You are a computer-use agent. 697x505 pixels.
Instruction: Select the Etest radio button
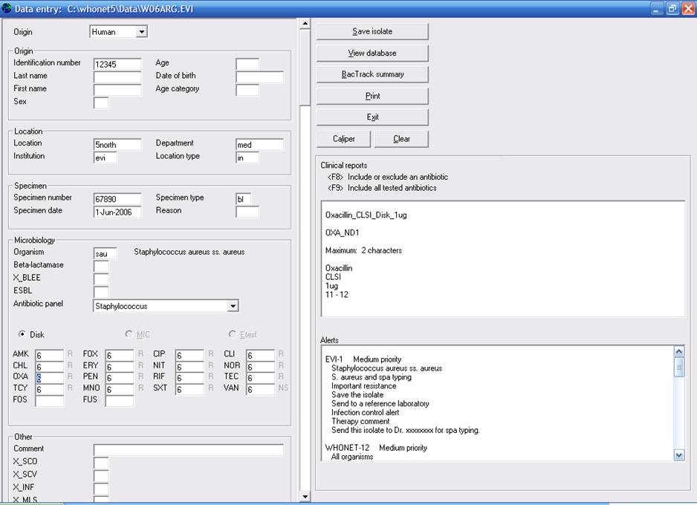[233, 335]
